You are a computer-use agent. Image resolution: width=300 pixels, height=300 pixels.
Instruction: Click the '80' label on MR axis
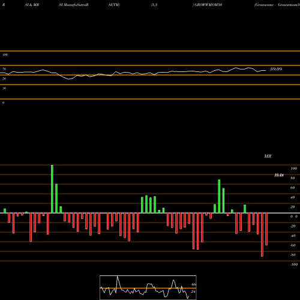(x=293, y=178)
